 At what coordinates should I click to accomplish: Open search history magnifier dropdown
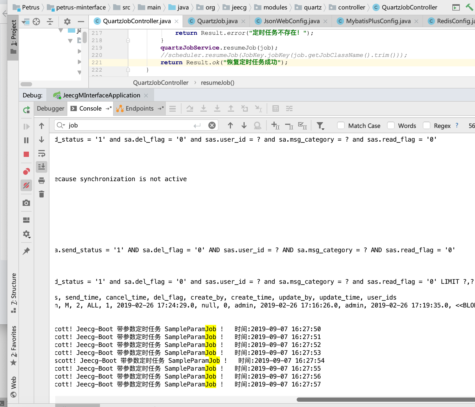pos(61,125)
